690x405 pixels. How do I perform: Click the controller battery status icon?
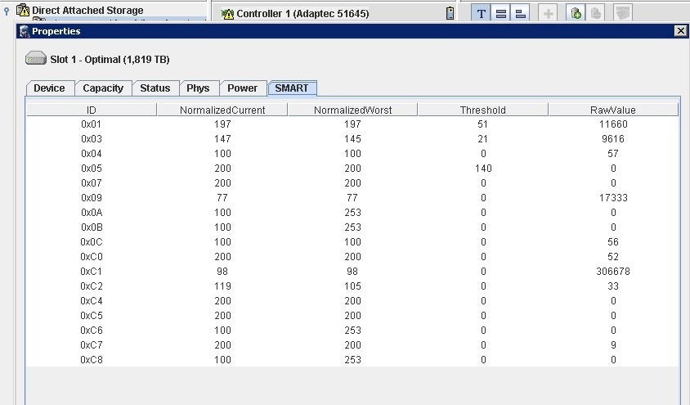tap(450, 13)
